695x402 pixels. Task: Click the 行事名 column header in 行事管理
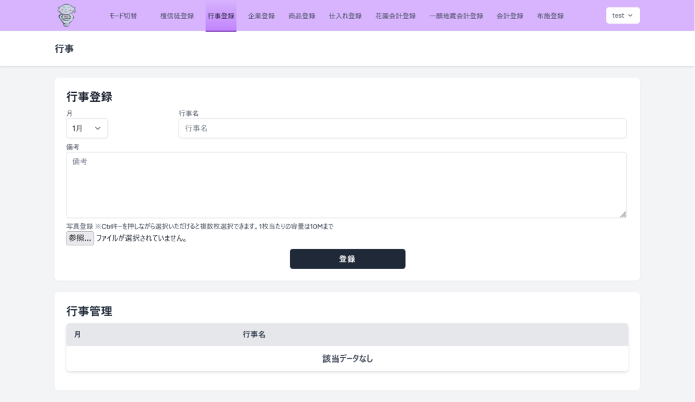tap(255, 334)
